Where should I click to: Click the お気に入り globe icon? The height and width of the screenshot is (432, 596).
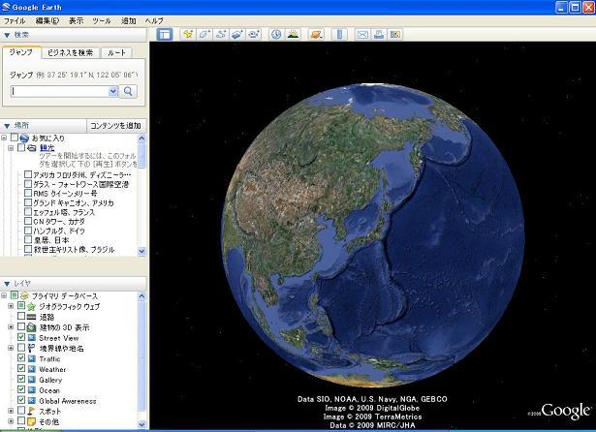(x=24, y=138)
